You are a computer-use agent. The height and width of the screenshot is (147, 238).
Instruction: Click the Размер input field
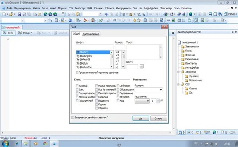point(120,47)
